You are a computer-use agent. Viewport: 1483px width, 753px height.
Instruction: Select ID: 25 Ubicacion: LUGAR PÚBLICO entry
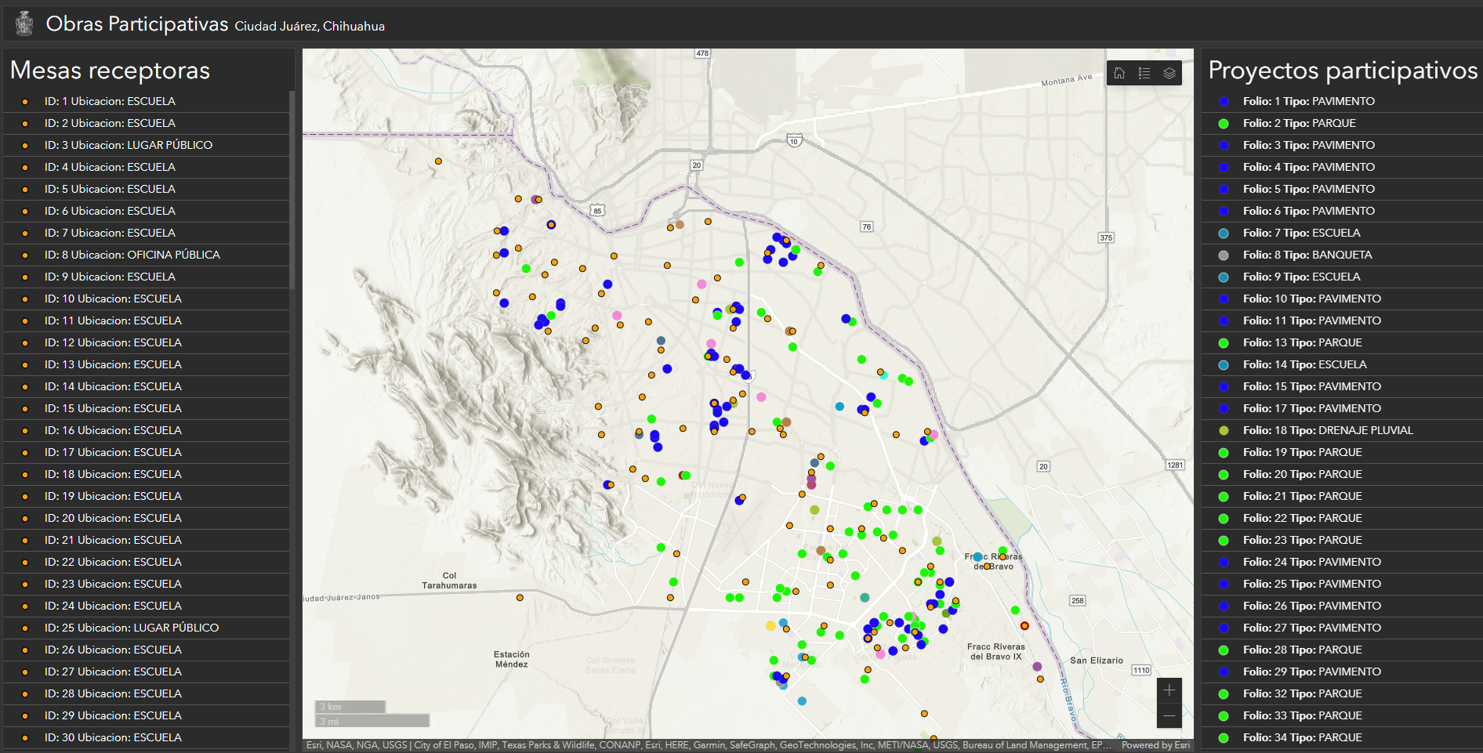pyautogui.click(x=131, y=628)
